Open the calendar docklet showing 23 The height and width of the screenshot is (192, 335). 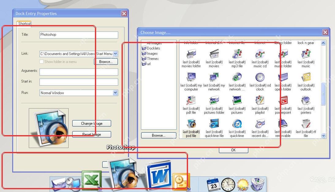coord(213,185)
